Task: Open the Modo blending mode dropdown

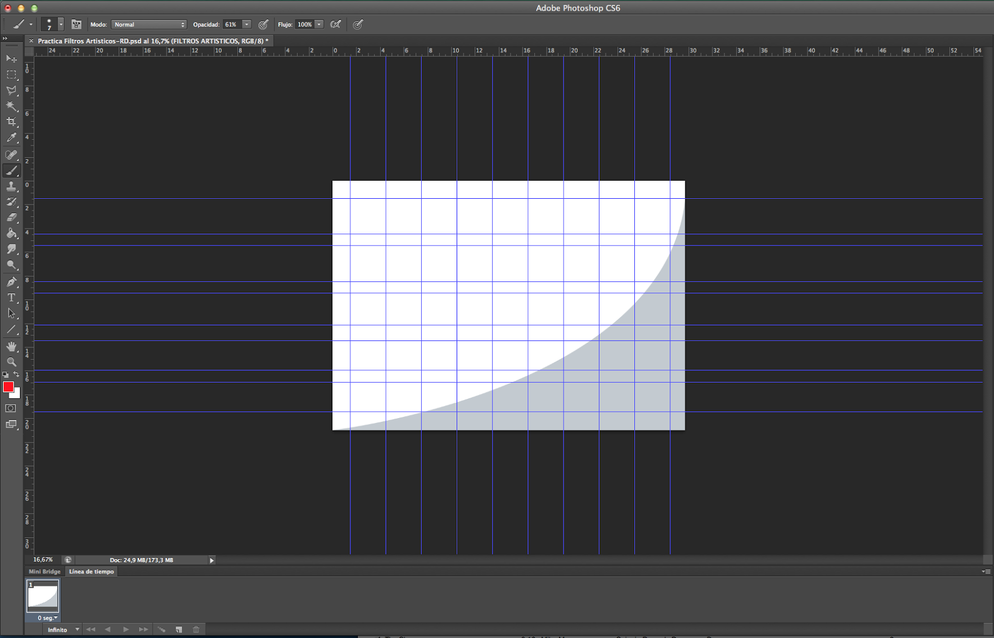Action: tap(149, 24)
